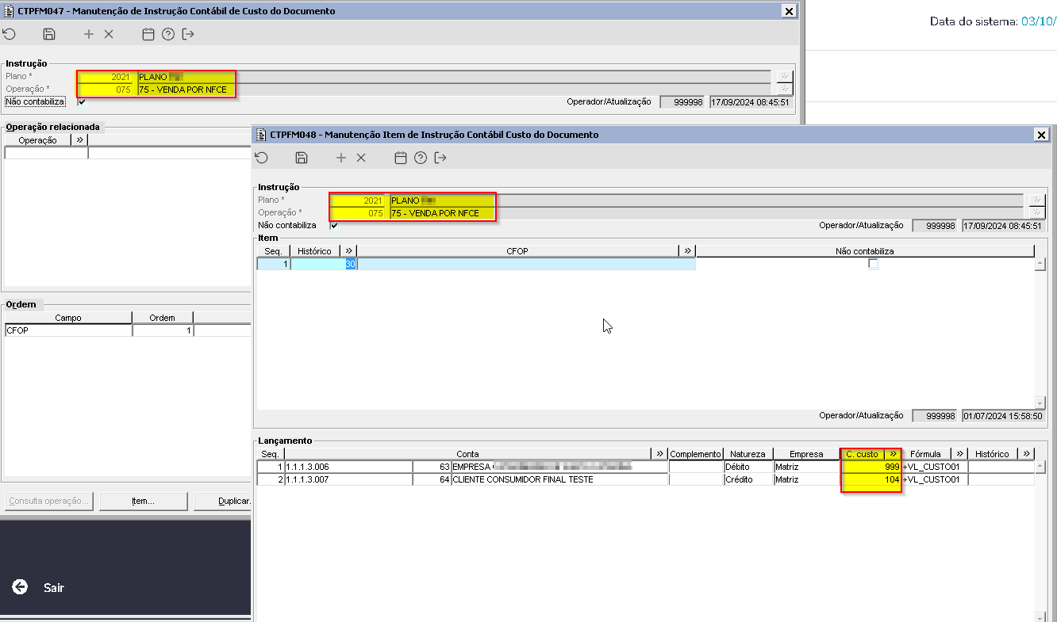Click the Duplicar button
Viewport: 1057px width, 622px height.
224,501
